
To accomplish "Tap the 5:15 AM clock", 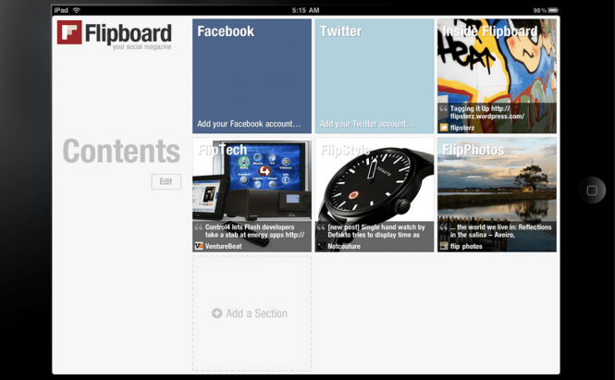I will pyautogui.click(x=305, y=10).
